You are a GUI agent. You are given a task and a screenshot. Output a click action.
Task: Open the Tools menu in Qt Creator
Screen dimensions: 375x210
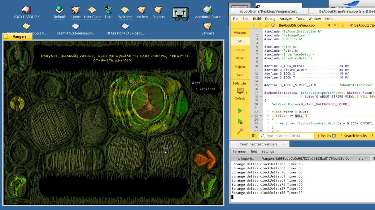[x=300, y=19]
